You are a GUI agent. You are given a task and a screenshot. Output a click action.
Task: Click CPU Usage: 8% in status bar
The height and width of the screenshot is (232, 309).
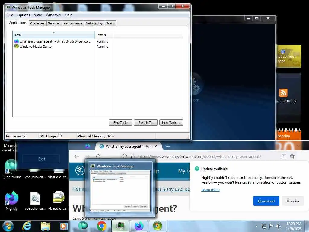(x=50, y=136)
